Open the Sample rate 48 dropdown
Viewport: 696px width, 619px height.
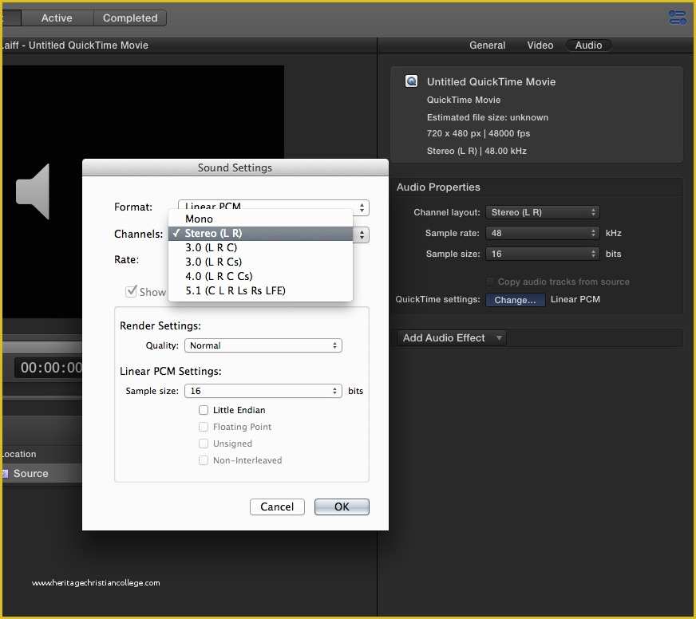543,233
